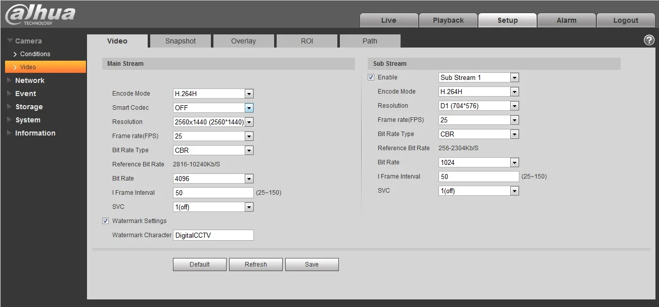Image resolution: width=659 pixels, height=307 pixels.
Task: Open Sub Stream Resolution D1 dropdown
Action: tap(479, 106)
